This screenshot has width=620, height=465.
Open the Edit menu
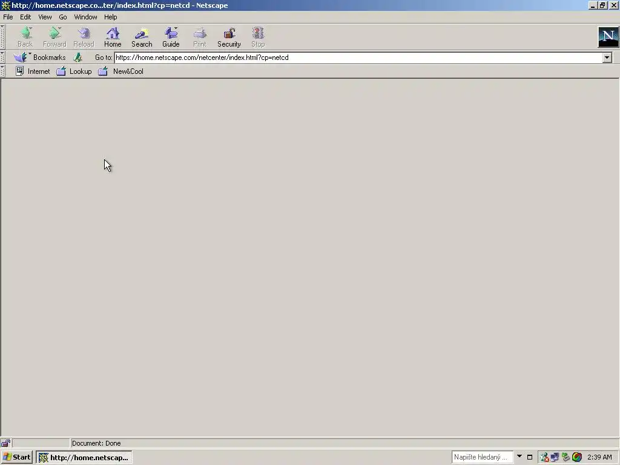(25, 17)
